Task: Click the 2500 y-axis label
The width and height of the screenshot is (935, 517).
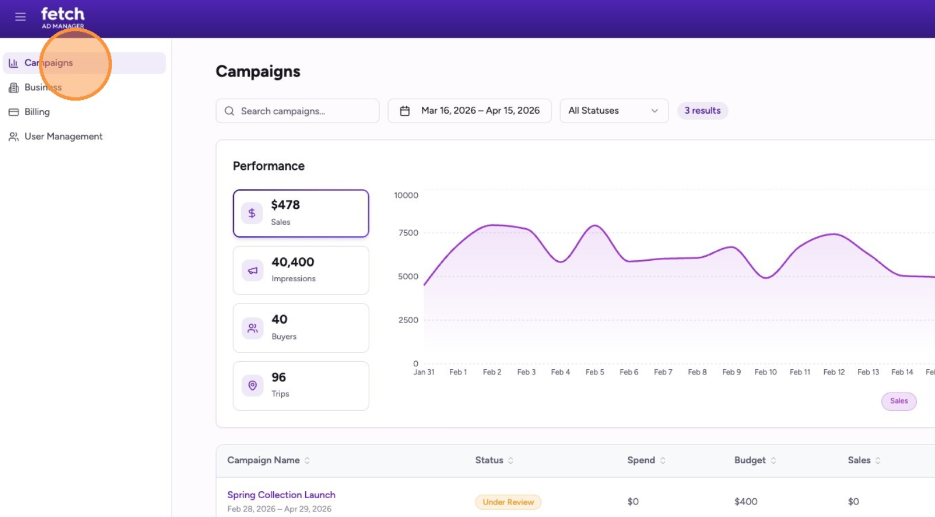Action: click(408, 320)
